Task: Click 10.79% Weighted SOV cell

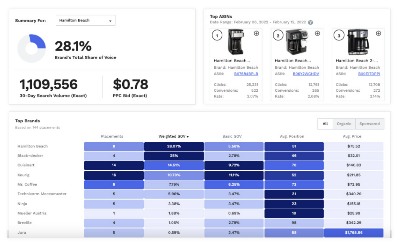Action: [174, 175]
